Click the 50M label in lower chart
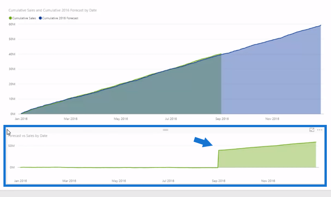 tap(11, 146)
